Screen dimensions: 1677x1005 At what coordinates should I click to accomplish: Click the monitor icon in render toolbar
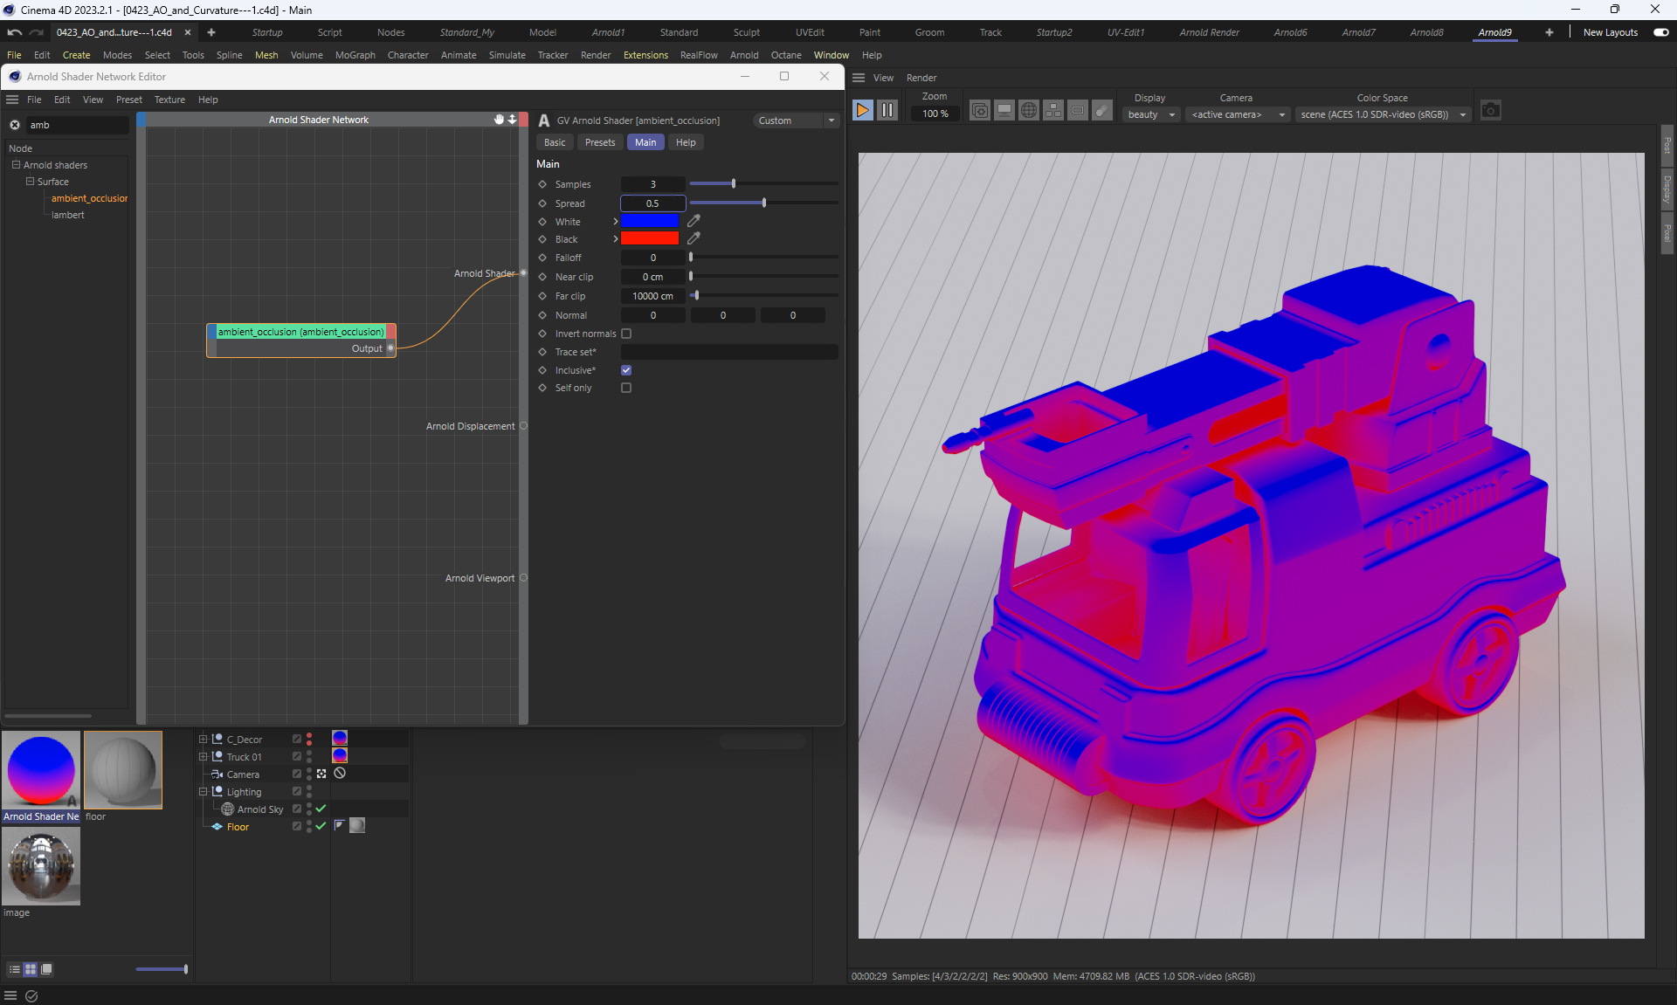[x=1004, y=111]
